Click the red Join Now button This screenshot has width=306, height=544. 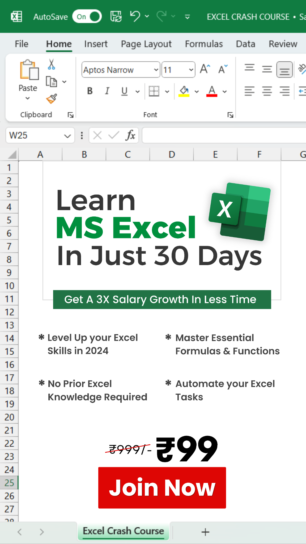tap(162, 488)
